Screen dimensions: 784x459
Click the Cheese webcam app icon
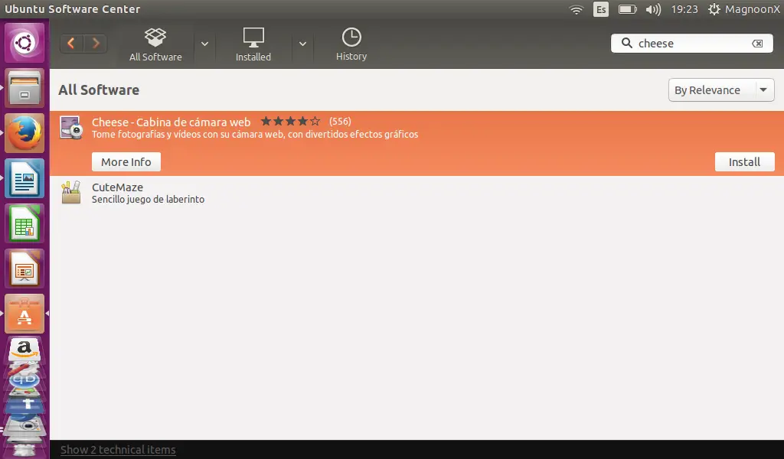71,127
